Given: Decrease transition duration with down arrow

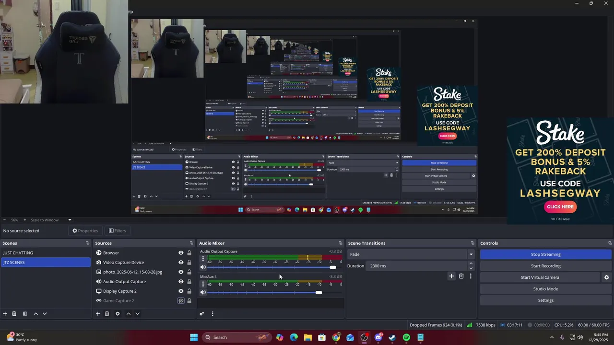Looking at the screenshot, I should 471,268.
